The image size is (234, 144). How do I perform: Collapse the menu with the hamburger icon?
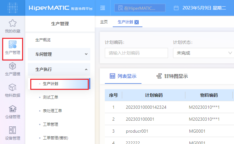[103, 8]
